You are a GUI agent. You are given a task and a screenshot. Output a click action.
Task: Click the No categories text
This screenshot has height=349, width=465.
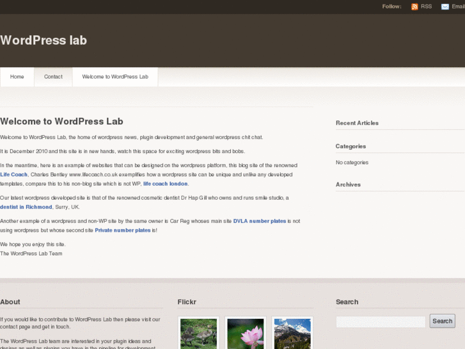point(352,163)
